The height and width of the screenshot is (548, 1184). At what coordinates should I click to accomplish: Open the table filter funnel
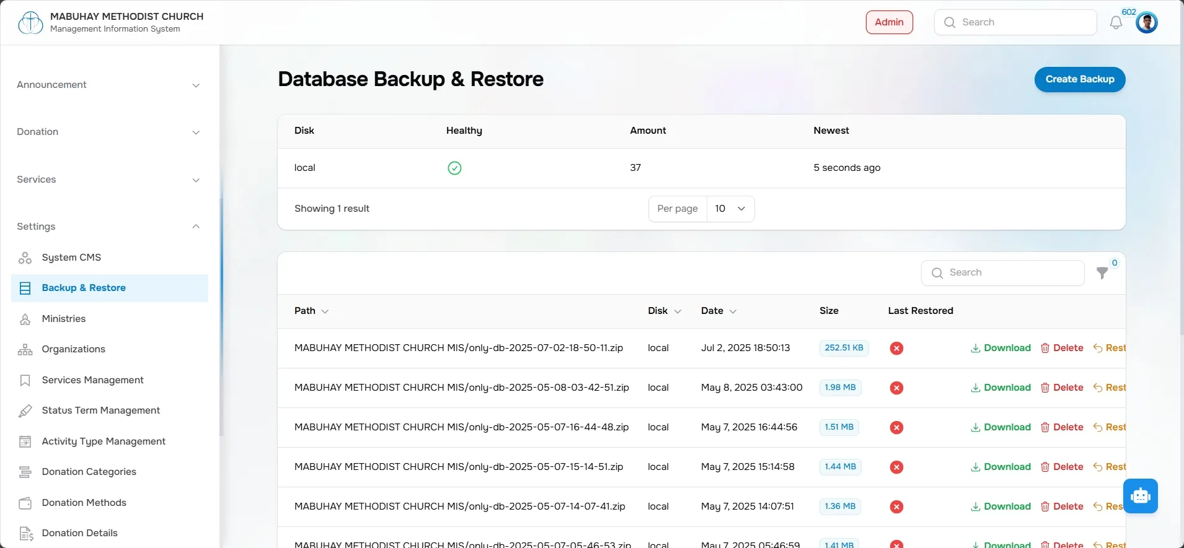[x=1102, y=273]
